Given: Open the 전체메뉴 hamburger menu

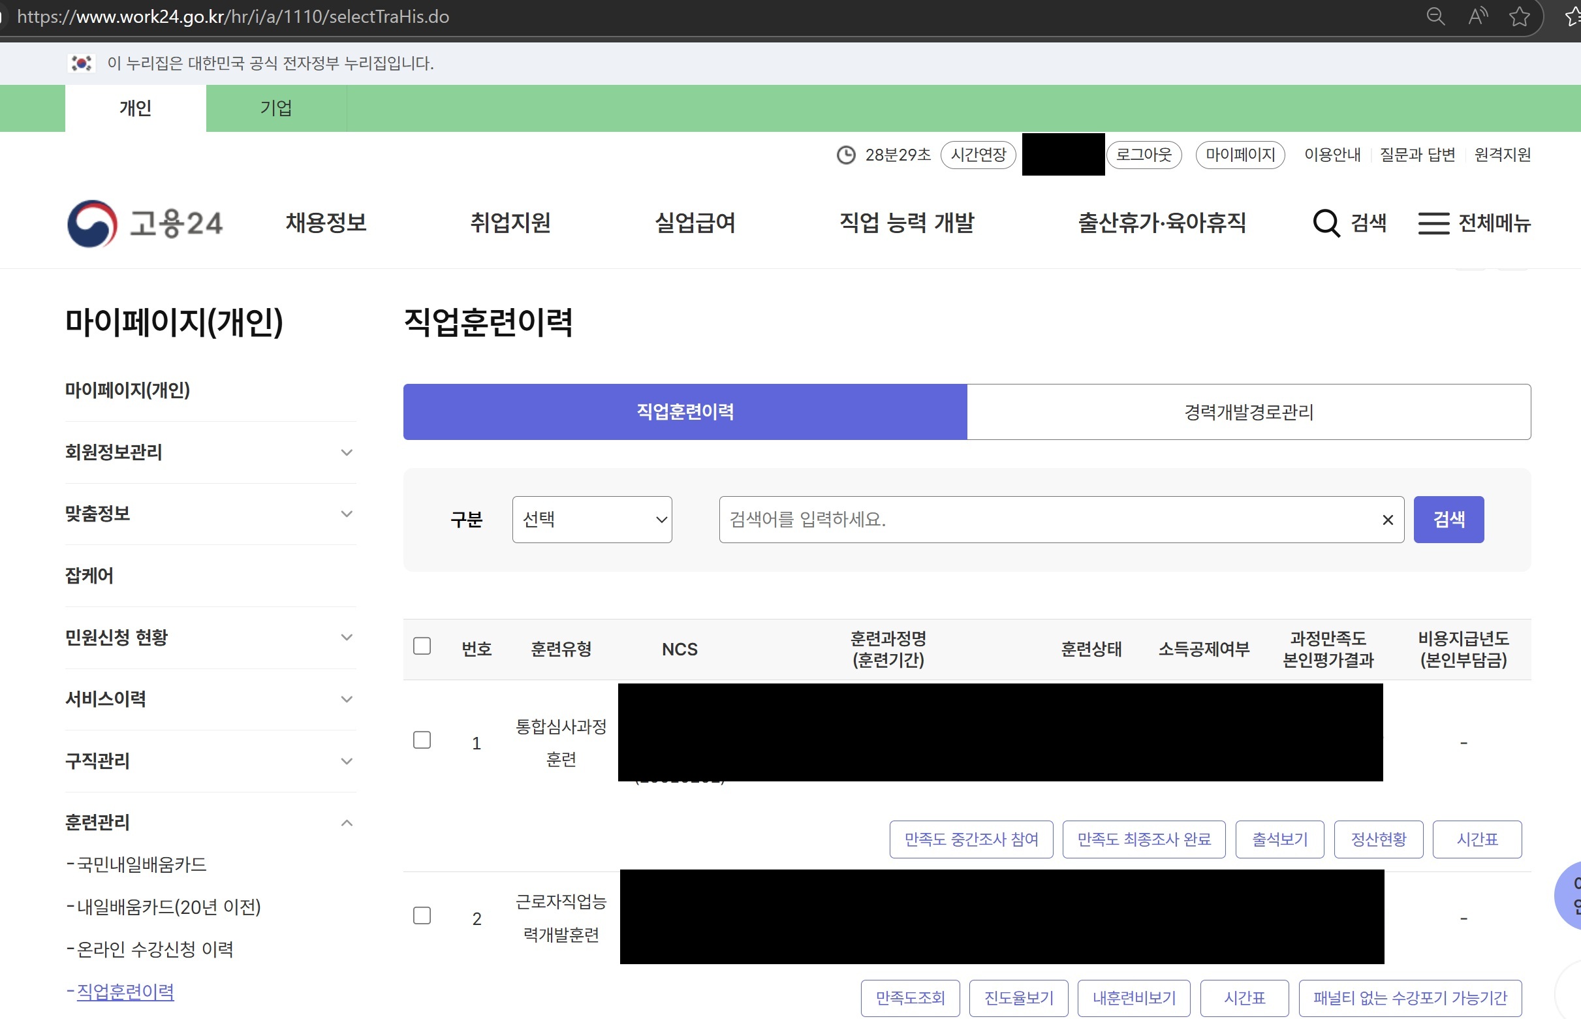Looking at the screenshot, I should point(1433,224).
